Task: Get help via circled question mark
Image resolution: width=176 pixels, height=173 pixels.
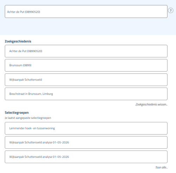Action: click(x=171, y=11)
